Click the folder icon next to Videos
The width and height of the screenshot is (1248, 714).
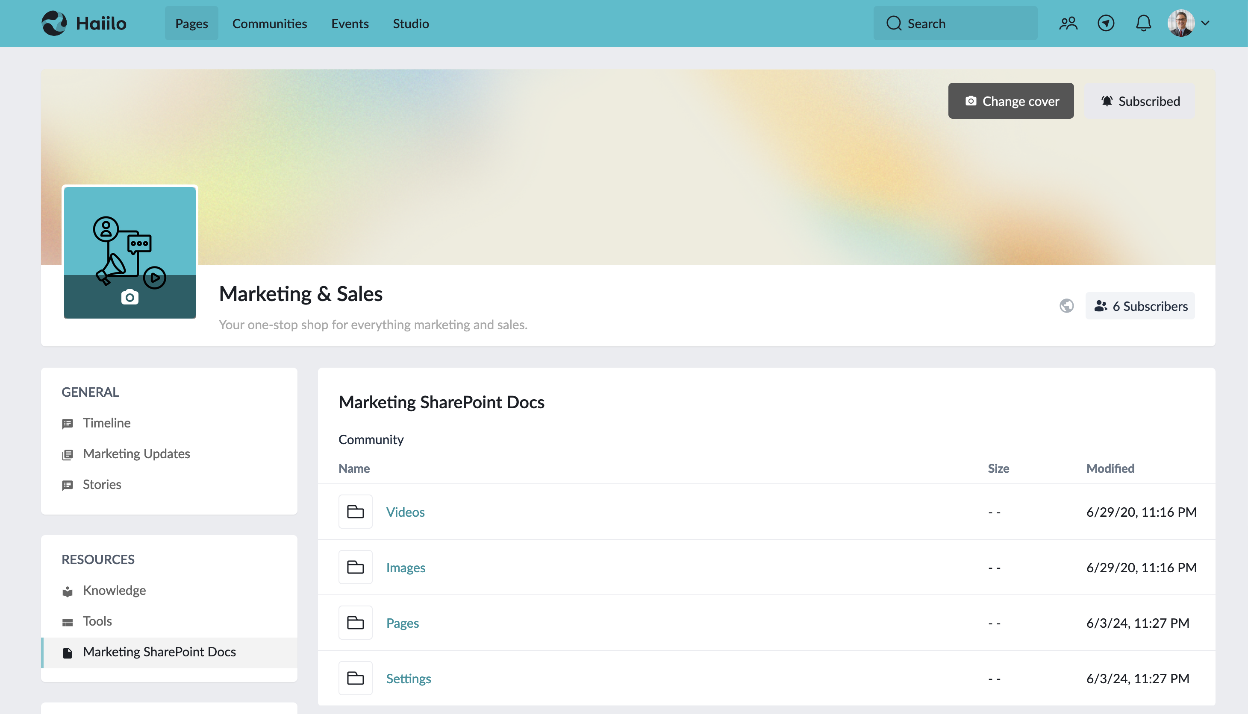(355, 511)
